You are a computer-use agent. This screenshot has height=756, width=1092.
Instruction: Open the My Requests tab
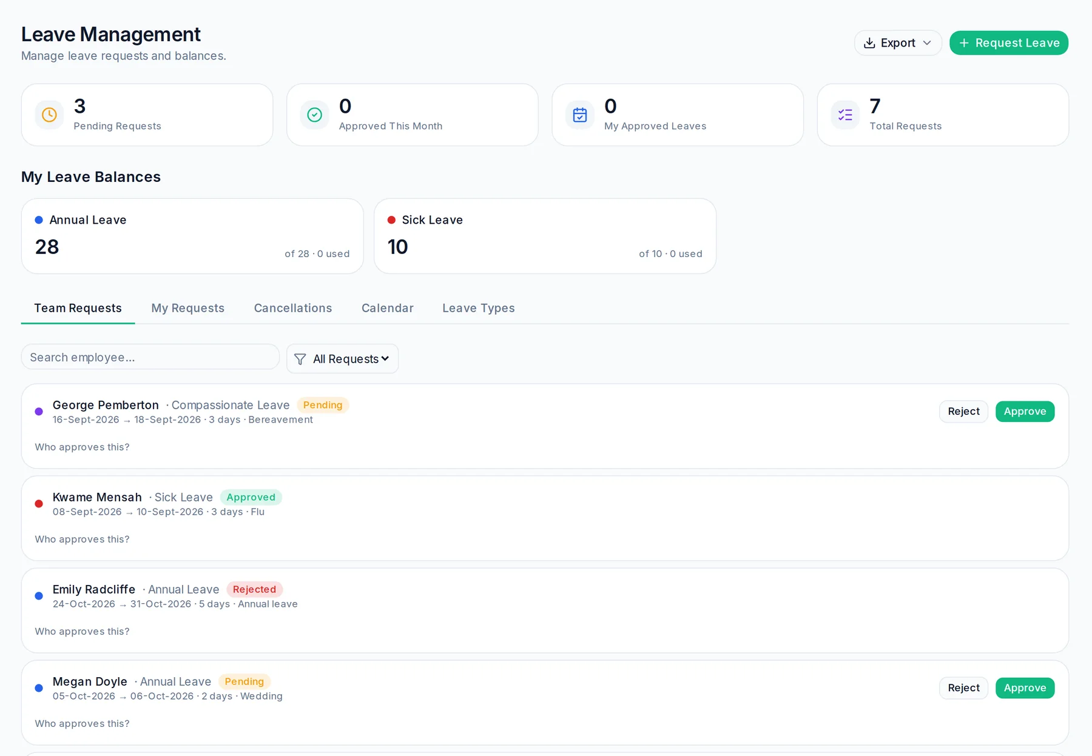[187, 308]
